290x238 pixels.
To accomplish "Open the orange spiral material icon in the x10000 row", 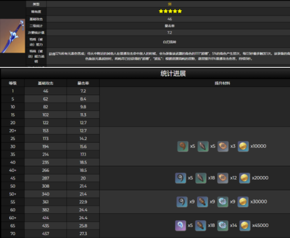I will (x=183, y=147).
